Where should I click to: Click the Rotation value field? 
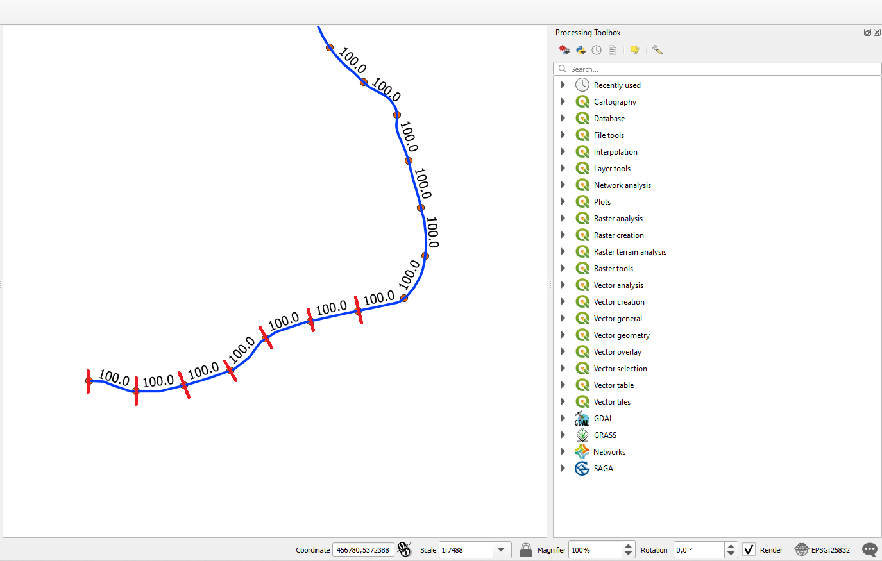tap(699, 549)
